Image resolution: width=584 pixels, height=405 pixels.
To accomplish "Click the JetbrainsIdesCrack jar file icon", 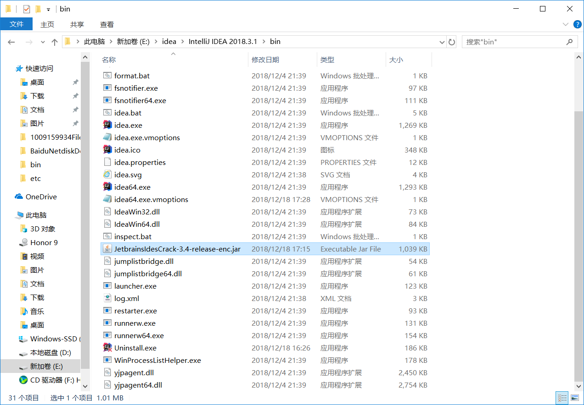I will 107,249.
